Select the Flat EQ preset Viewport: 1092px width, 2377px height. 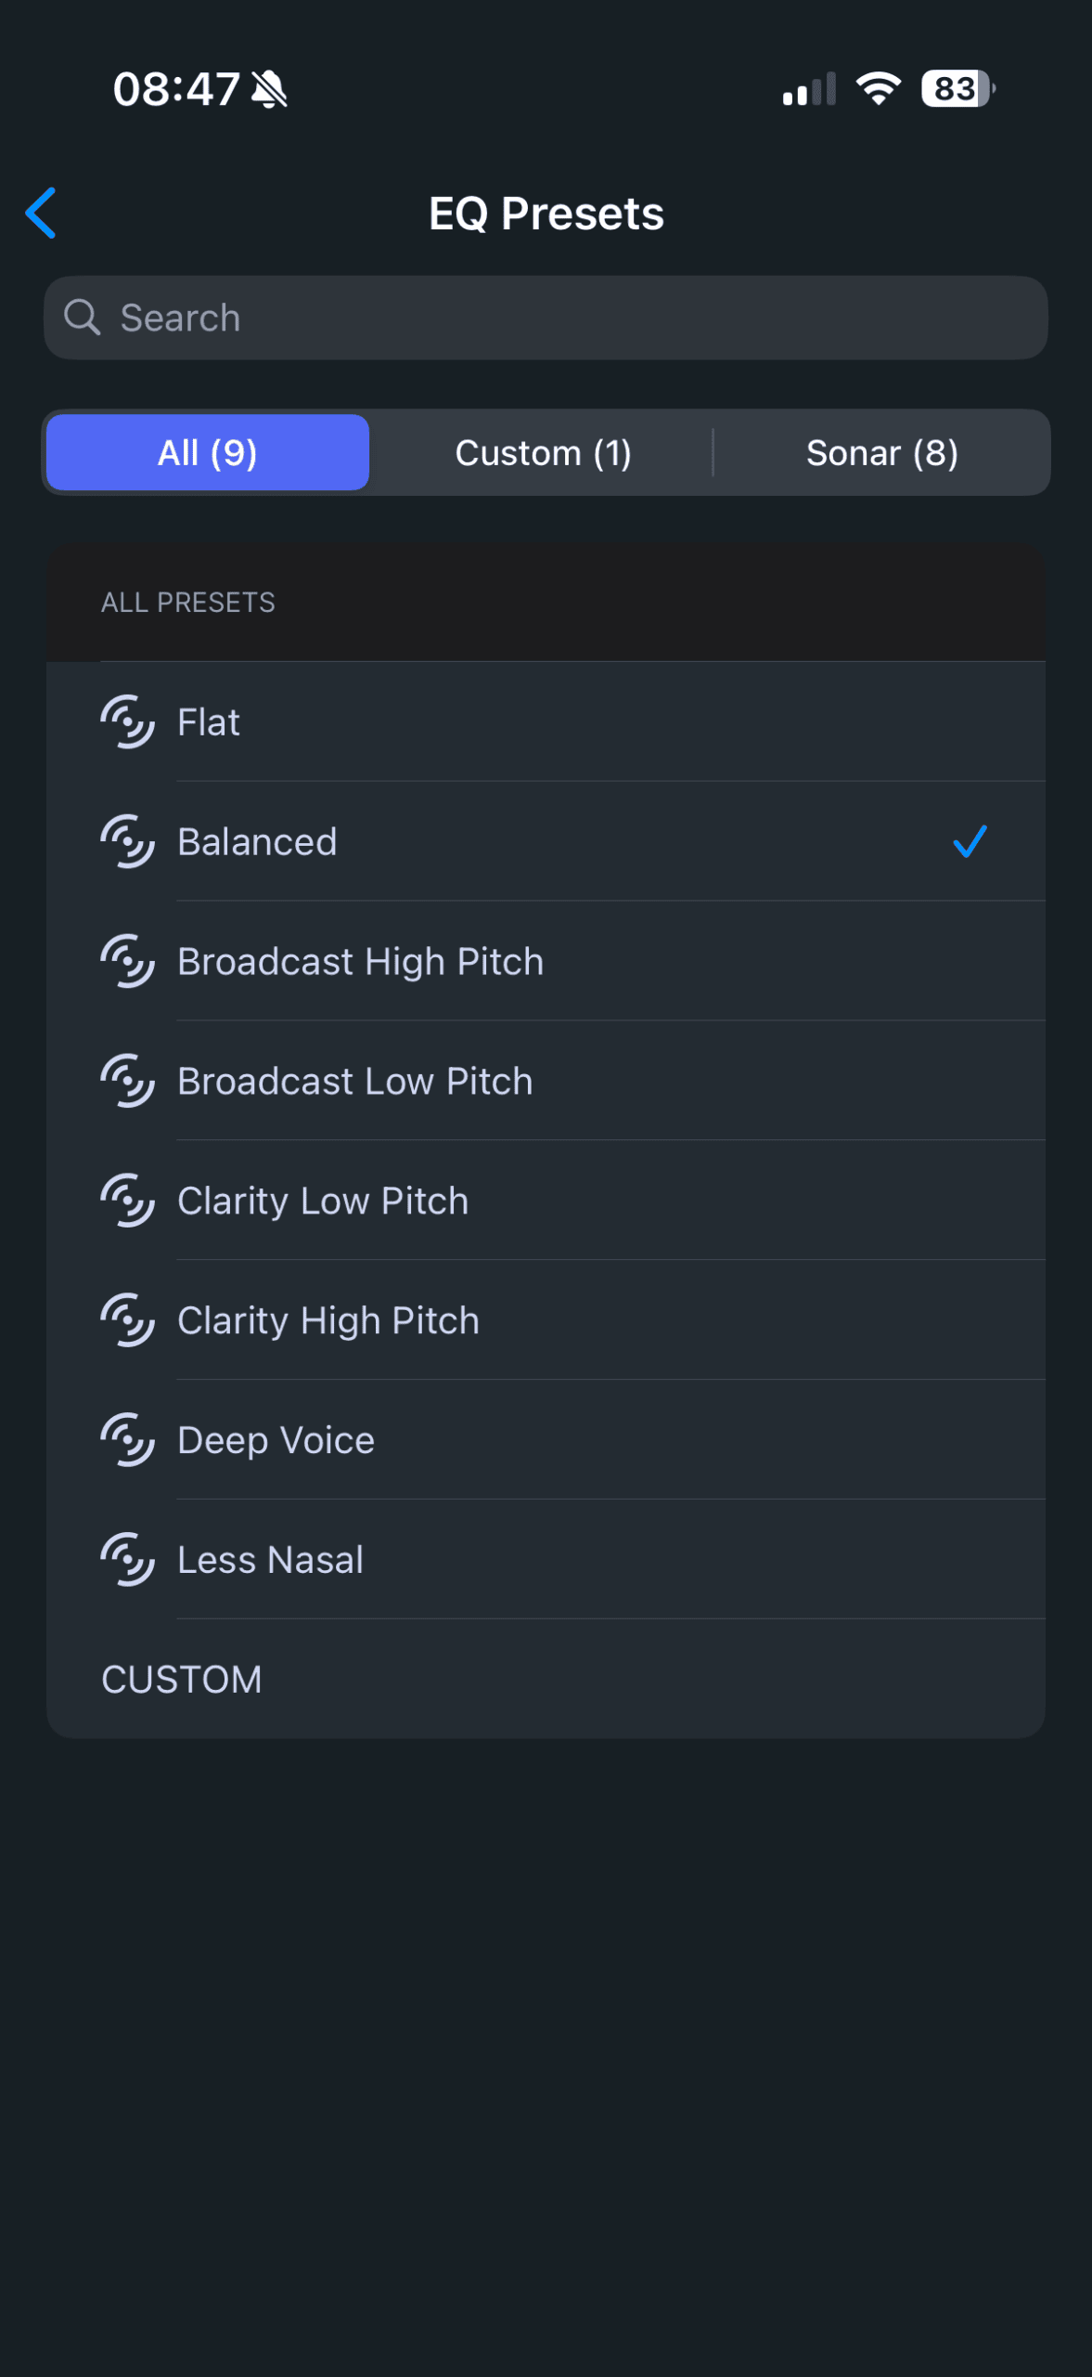(x=209, y=722)
